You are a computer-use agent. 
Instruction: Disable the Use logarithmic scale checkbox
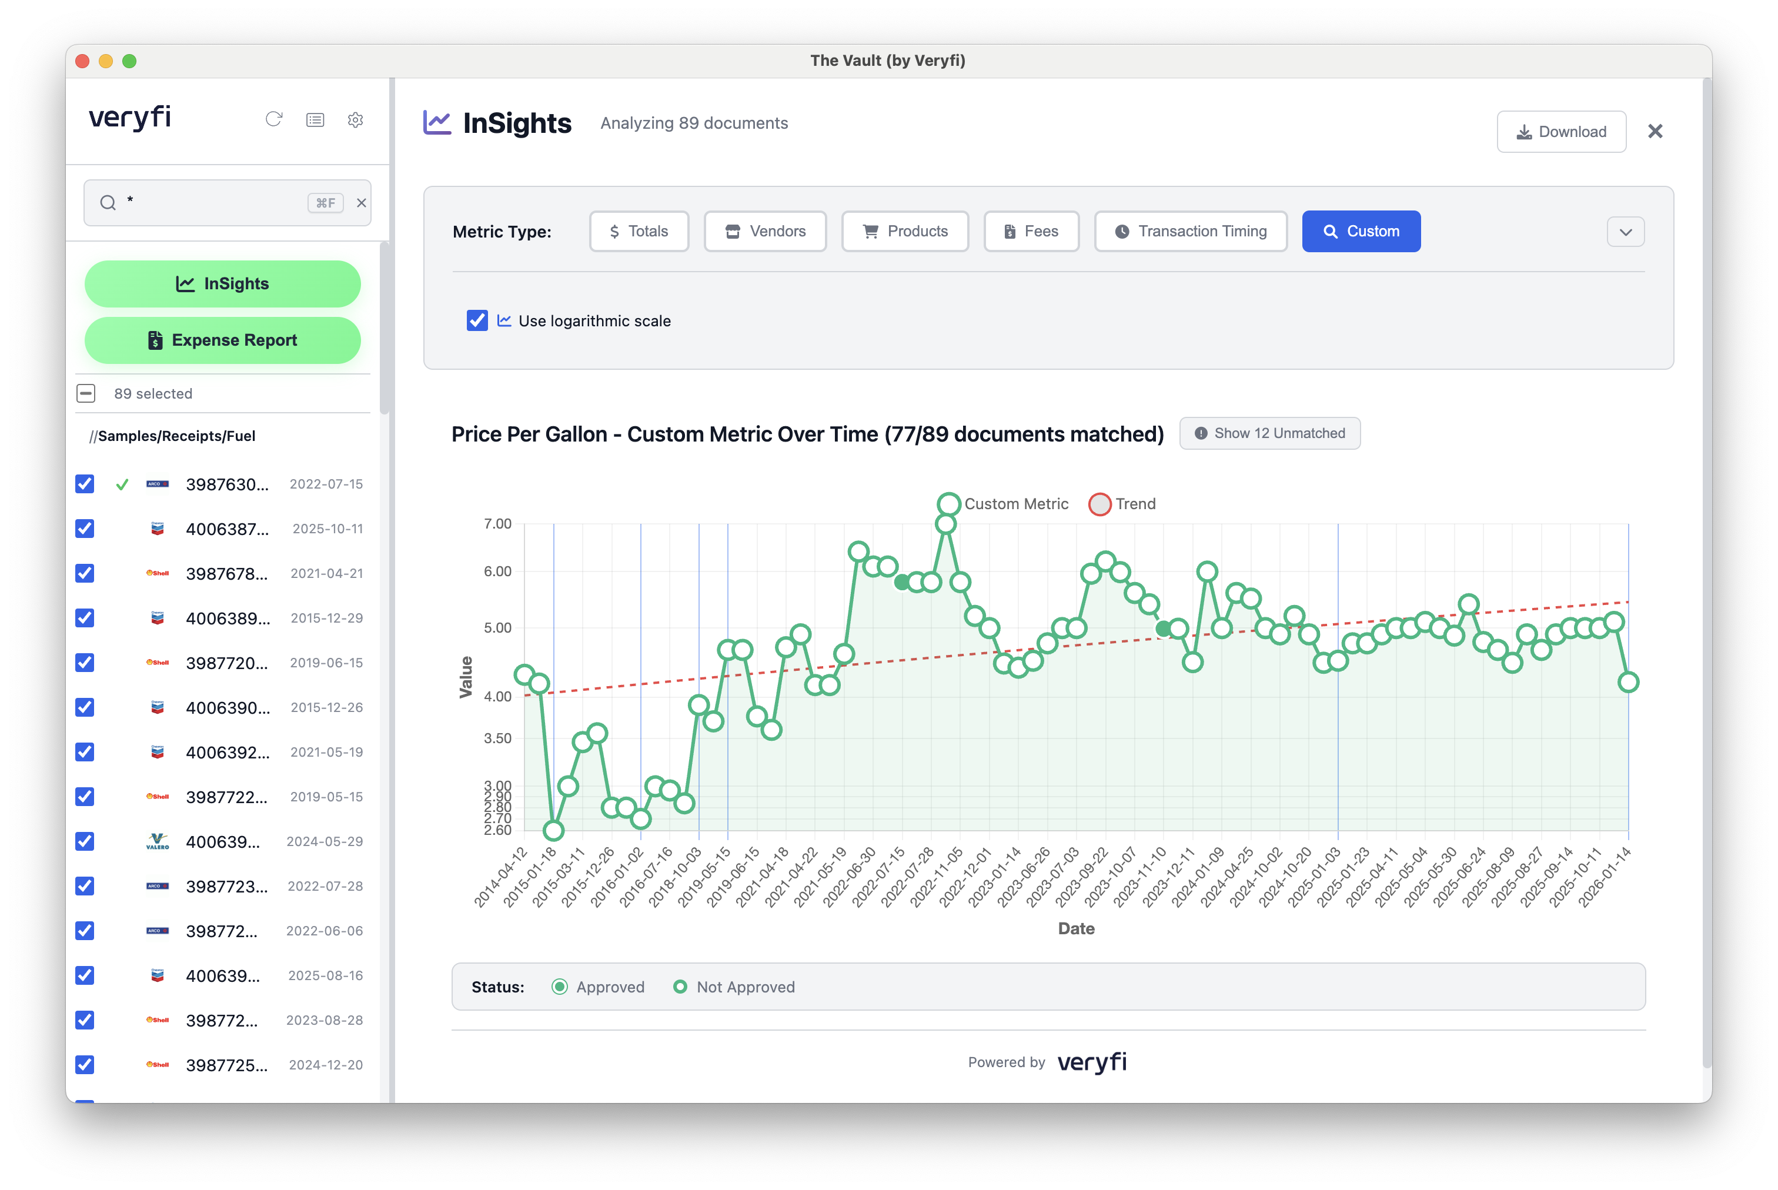[477, 320]
